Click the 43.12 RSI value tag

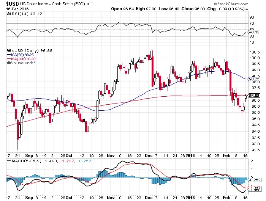coord(253,31)
